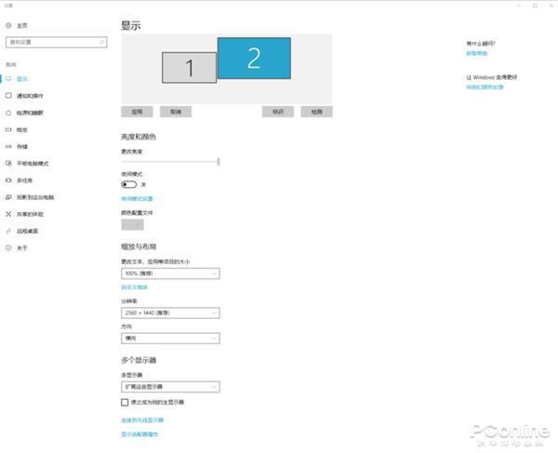The height and width of the screenshot is (453, 558).
Task: Check 'Make this my main display' checkbox
Action: click(x=126, y=402)
